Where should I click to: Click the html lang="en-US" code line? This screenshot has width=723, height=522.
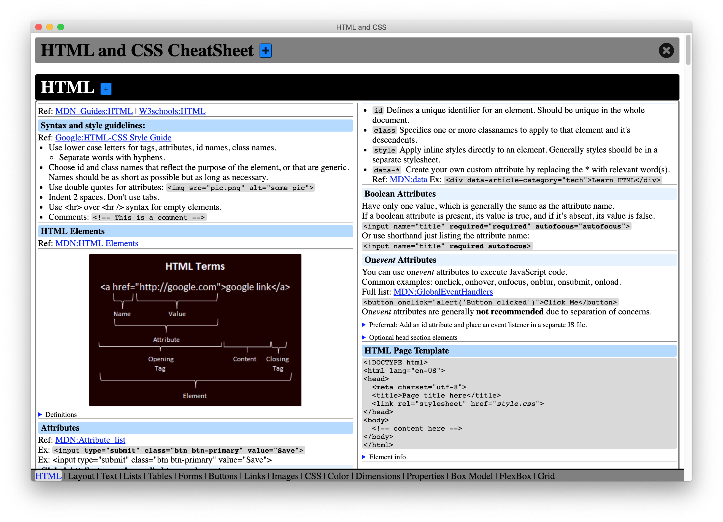pyautogui.click(x=404, y=370)
